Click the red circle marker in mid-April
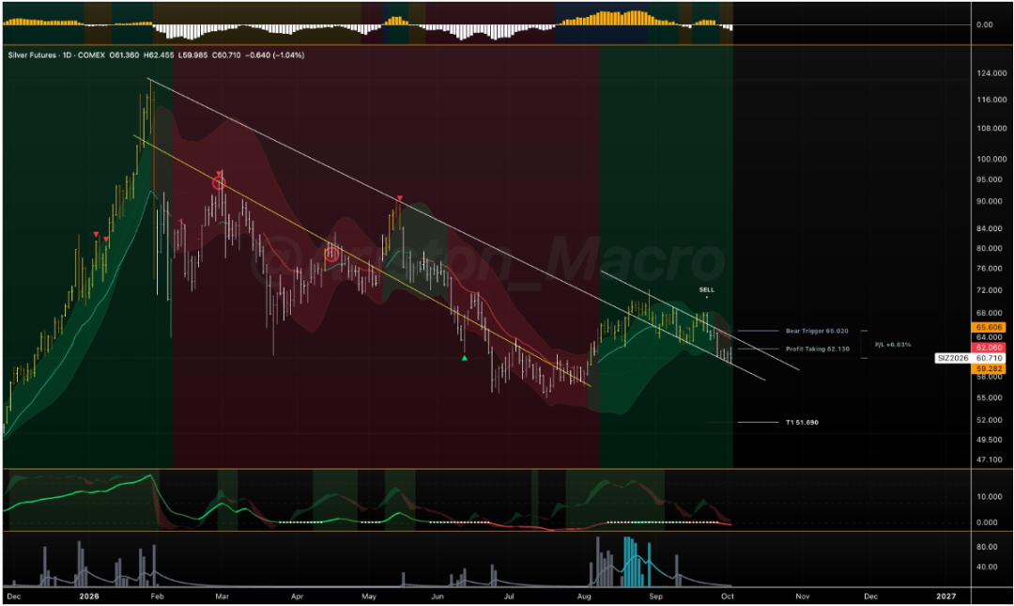This screenshot has height=606, width=1014. click(x=331, y=255)
